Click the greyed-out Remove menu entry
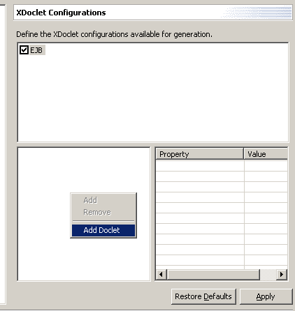Viewport: 295px width, 311px height. (97, 212)
